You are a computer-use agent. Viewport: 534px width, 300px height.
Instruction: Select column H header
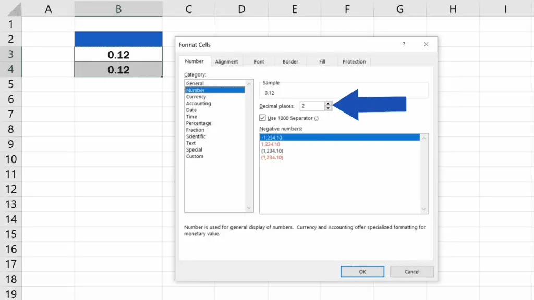point(453,9)
